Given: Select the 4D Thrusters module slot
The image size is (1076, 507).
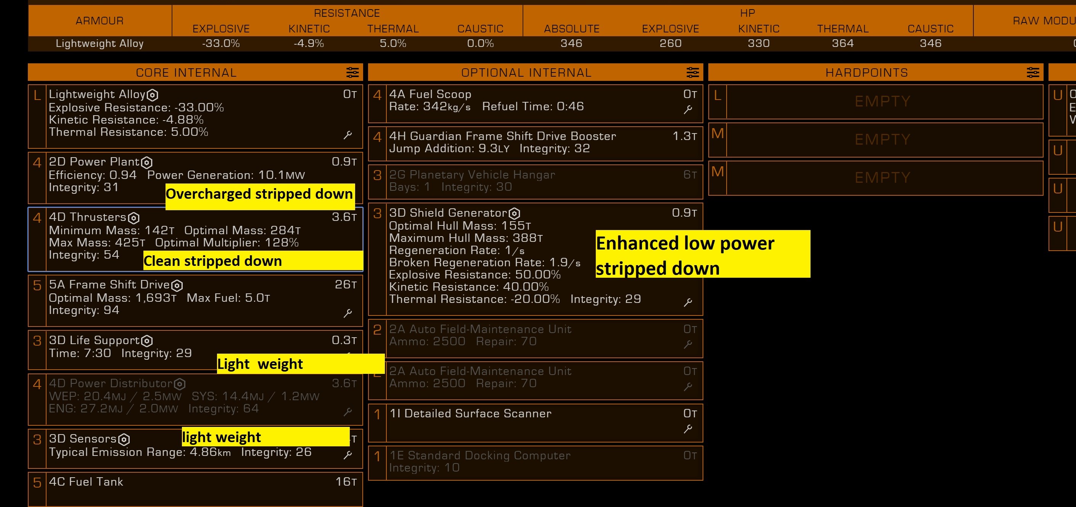Looking at the screenshot, I should click(196, 239).
